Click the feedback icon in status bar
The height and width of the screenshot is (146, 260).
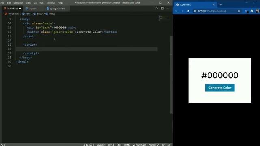(163, 145)
